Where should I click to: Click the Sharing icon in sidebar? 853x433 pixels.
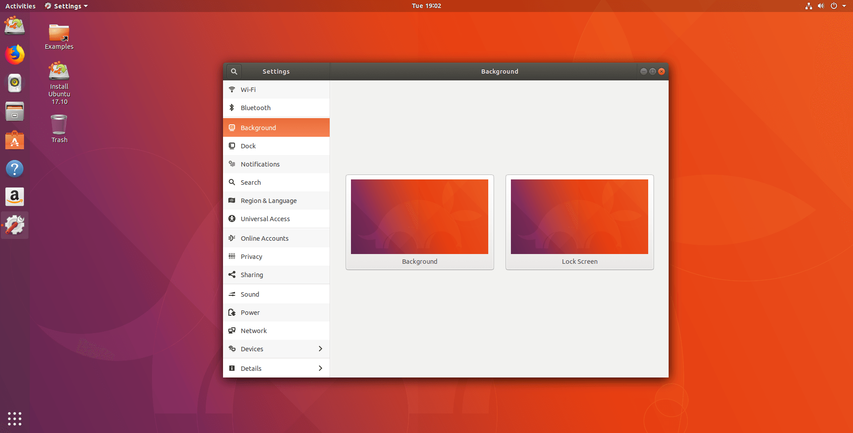point(232,274)
